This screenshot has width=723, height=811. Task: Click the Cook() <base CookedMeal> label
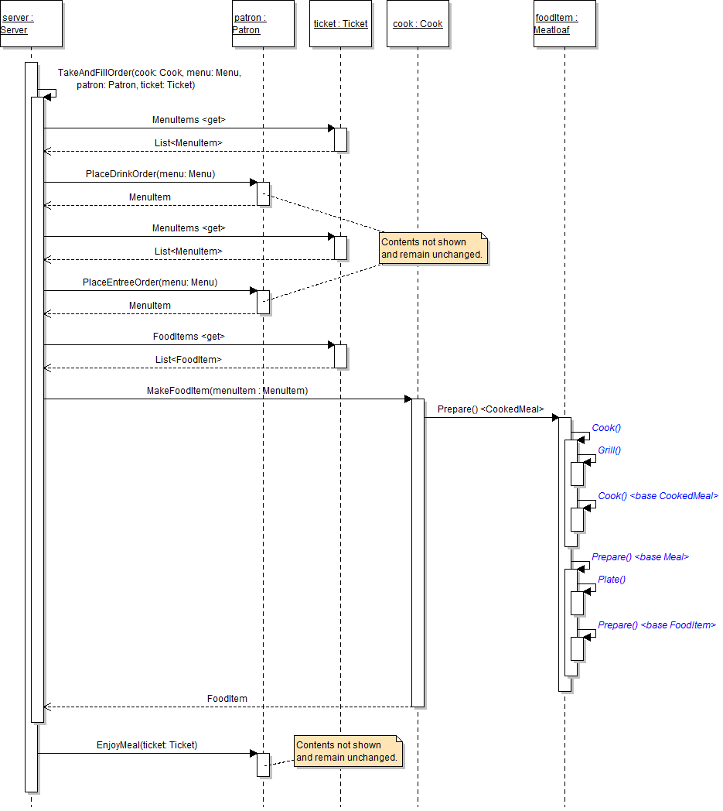coord(658,496)
